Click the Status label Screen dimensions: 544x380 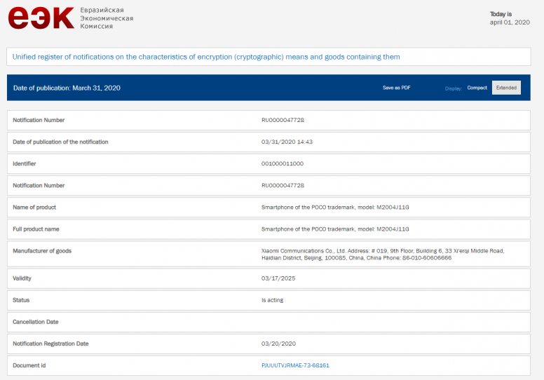pyautogui.click(x=21, y=300)
